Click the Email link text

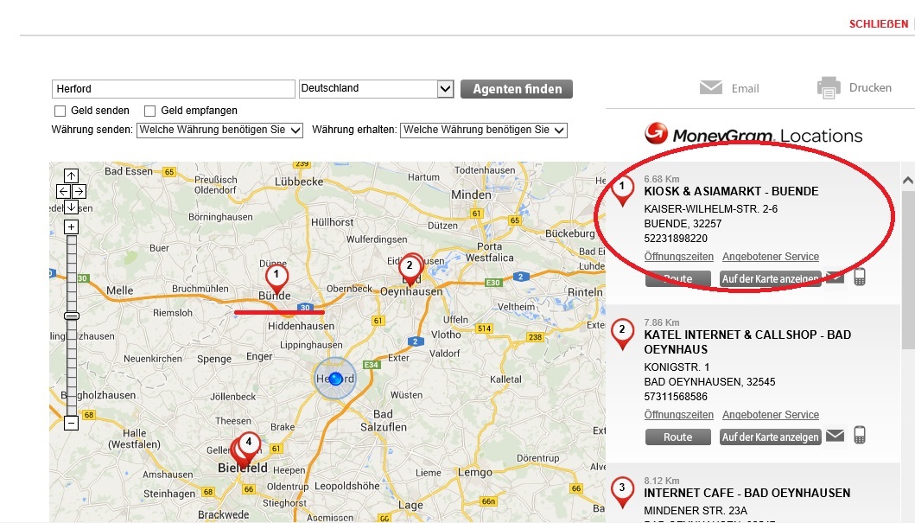coord(745,89)
